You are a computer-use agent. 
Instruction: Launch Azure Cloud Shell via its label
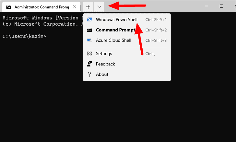click(x=113, y=40)
